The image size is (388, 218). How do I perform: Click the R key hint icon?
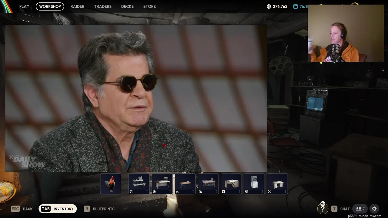[87, 209]
